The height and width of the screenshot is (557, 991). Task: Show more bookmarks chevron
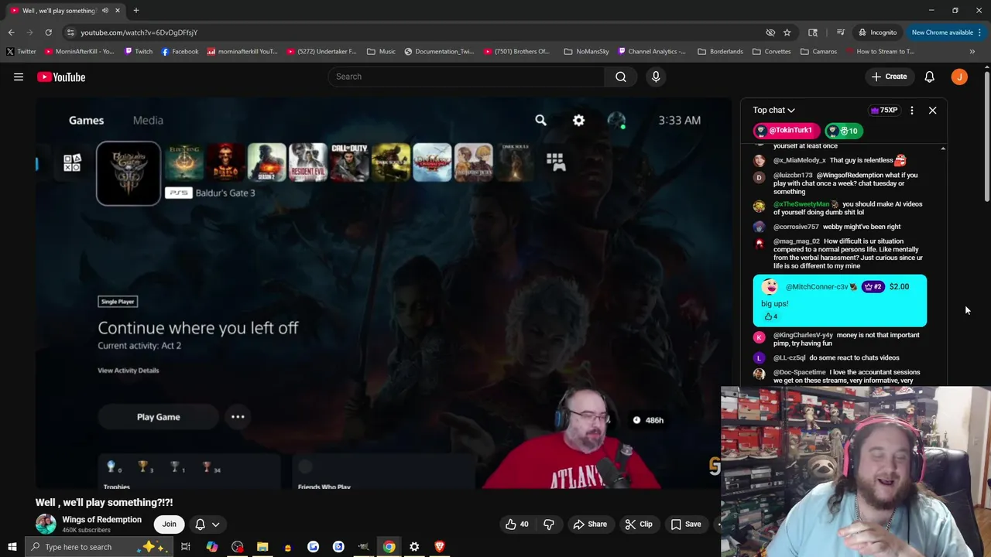972,51
